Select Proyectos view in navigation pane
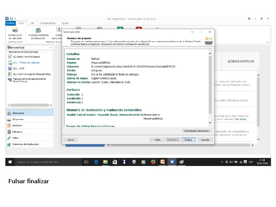The image size is (276, 207). click(x=30, y=119)
